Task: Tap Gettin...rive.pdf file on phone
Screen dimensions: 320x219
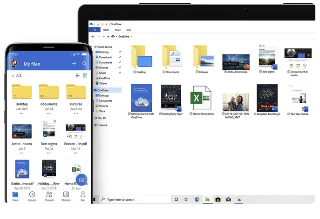Action: point(22,169)
